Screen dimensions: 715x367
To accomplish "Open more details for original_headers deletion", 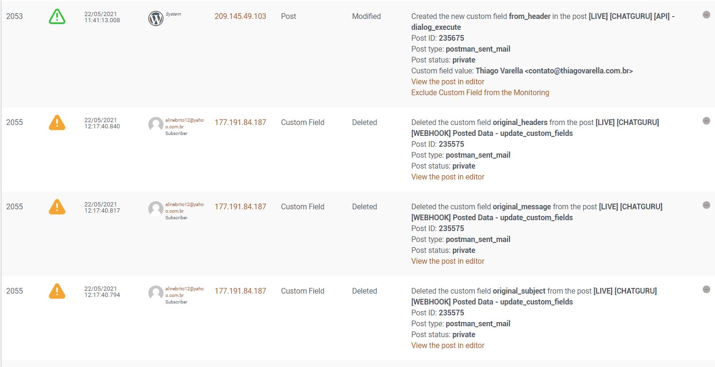I will 706,121.
